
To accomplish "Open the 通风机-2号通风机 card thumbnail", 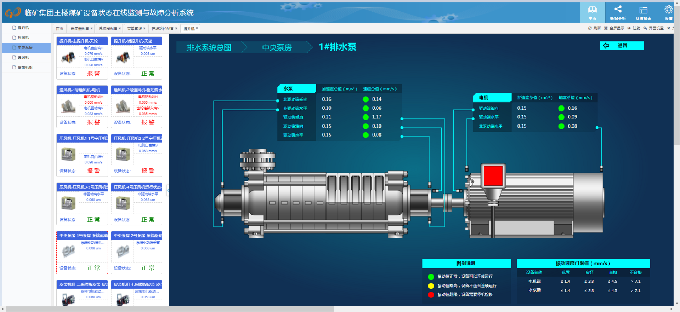I will tap(123, 106).
